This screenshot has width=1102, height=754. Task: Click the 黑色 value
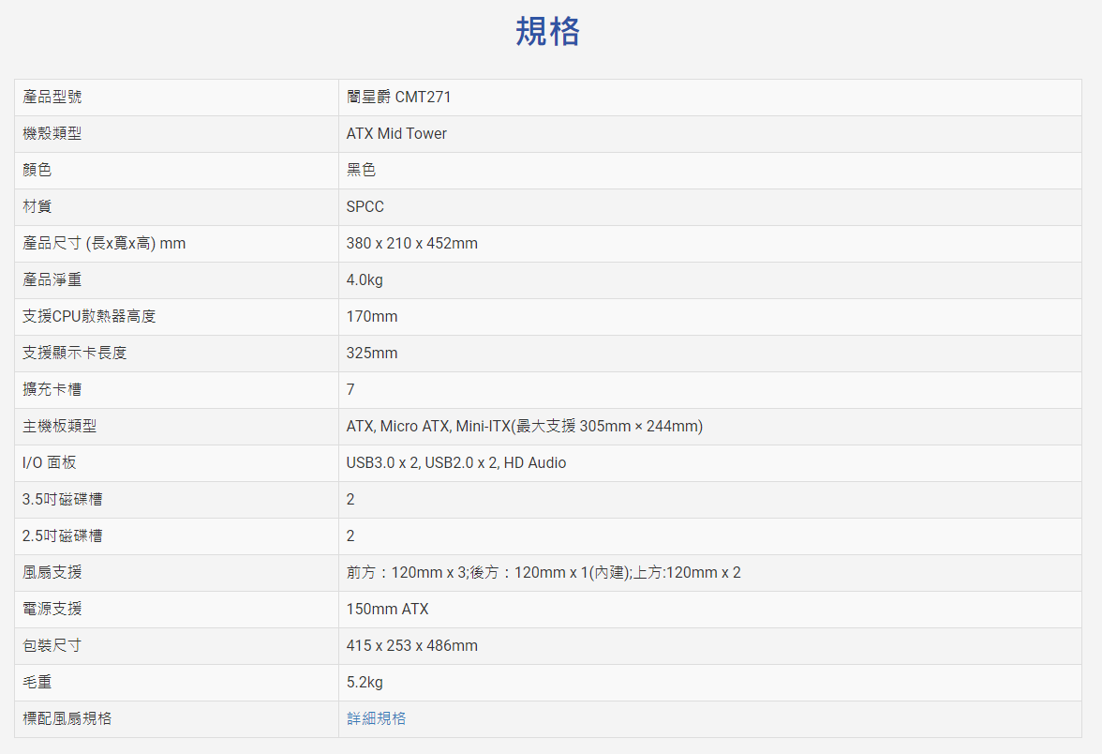coord(362,171)
